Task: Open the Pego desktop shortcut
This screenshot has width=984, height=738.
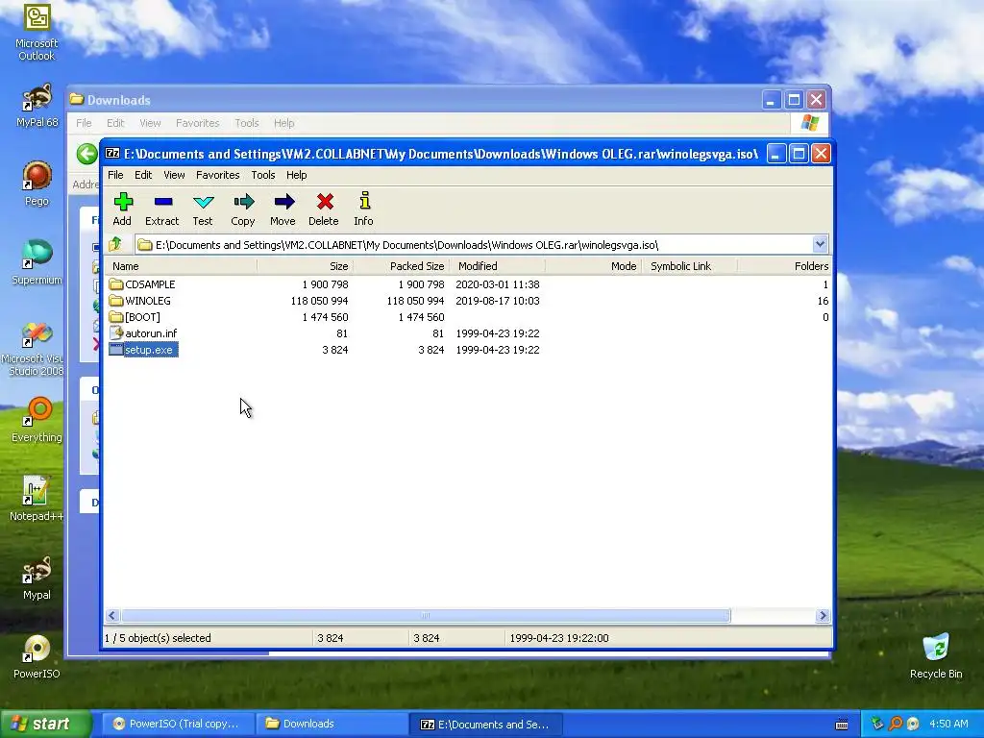Action: [x=37, y=184]
